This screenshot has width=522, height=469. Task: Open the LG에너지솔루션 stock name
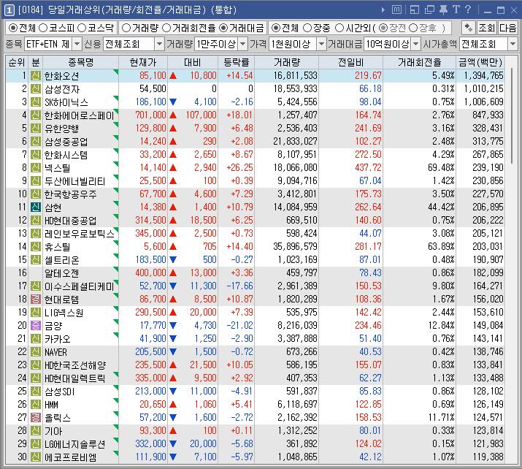click(x=75, y=444)
